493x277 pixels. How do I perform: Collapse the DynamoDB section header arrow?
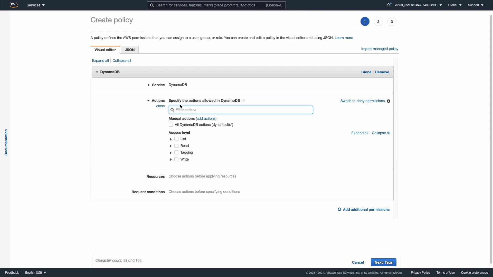pyautogui.click(x=97, y=72)
